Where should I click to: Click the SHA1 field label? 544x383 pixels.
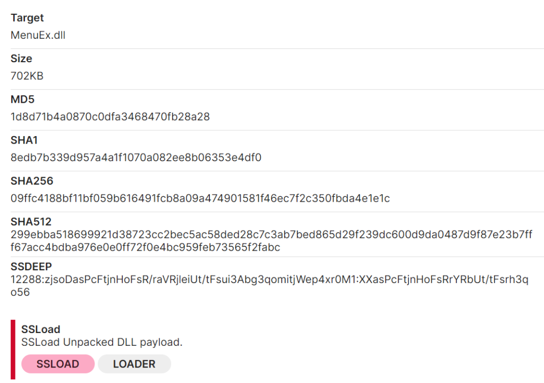(x=24, y=140)
